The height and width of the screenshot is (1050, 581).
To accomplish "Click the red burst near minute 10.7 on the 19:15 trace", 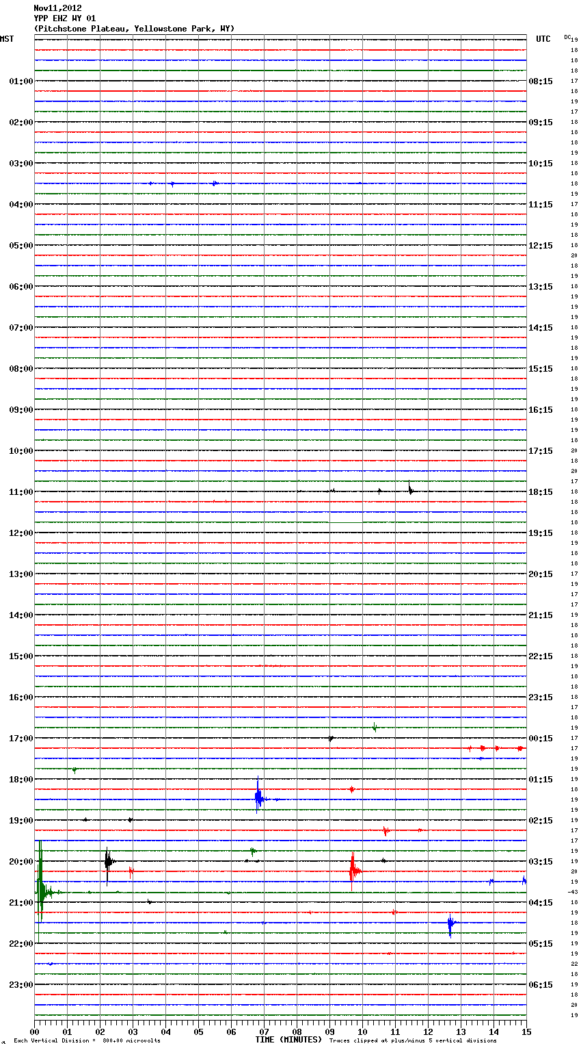I will 386,831.
